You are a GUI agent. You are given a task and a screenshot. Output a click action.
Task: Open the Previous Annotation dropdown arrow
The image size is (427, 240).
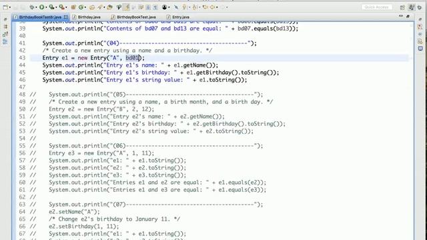pos(199,7)
